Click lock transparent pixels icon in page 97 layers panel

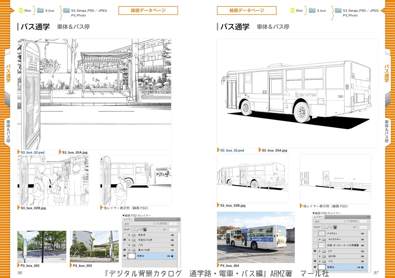(324, 227)
